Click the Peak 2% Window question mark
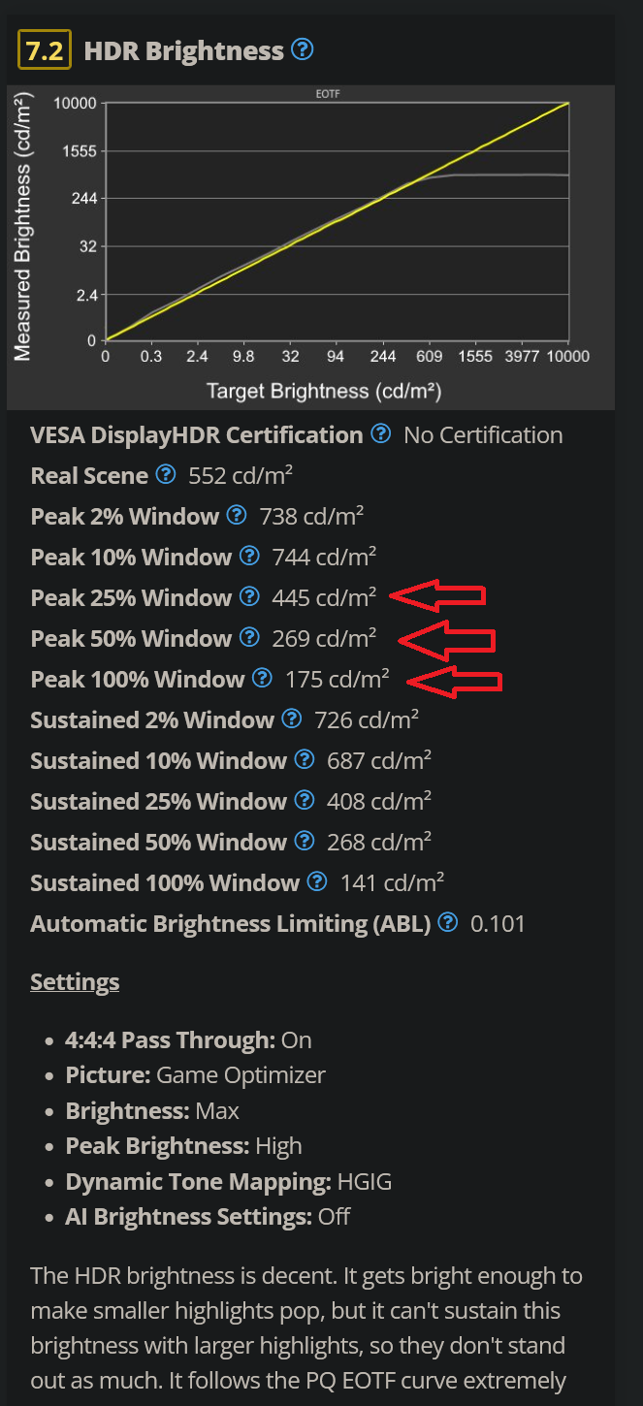 [x=237, y=516]
